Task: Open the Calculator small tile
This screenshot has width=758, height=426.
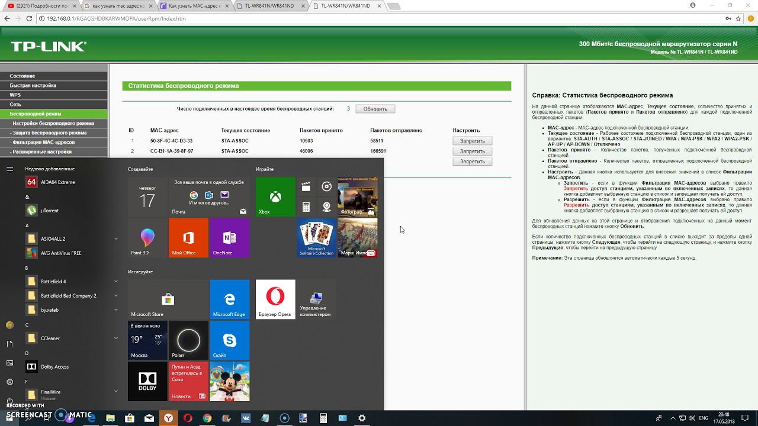Action: click(306, 206)
